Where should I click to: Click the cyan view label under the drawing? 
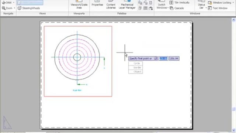click(77, 90)
